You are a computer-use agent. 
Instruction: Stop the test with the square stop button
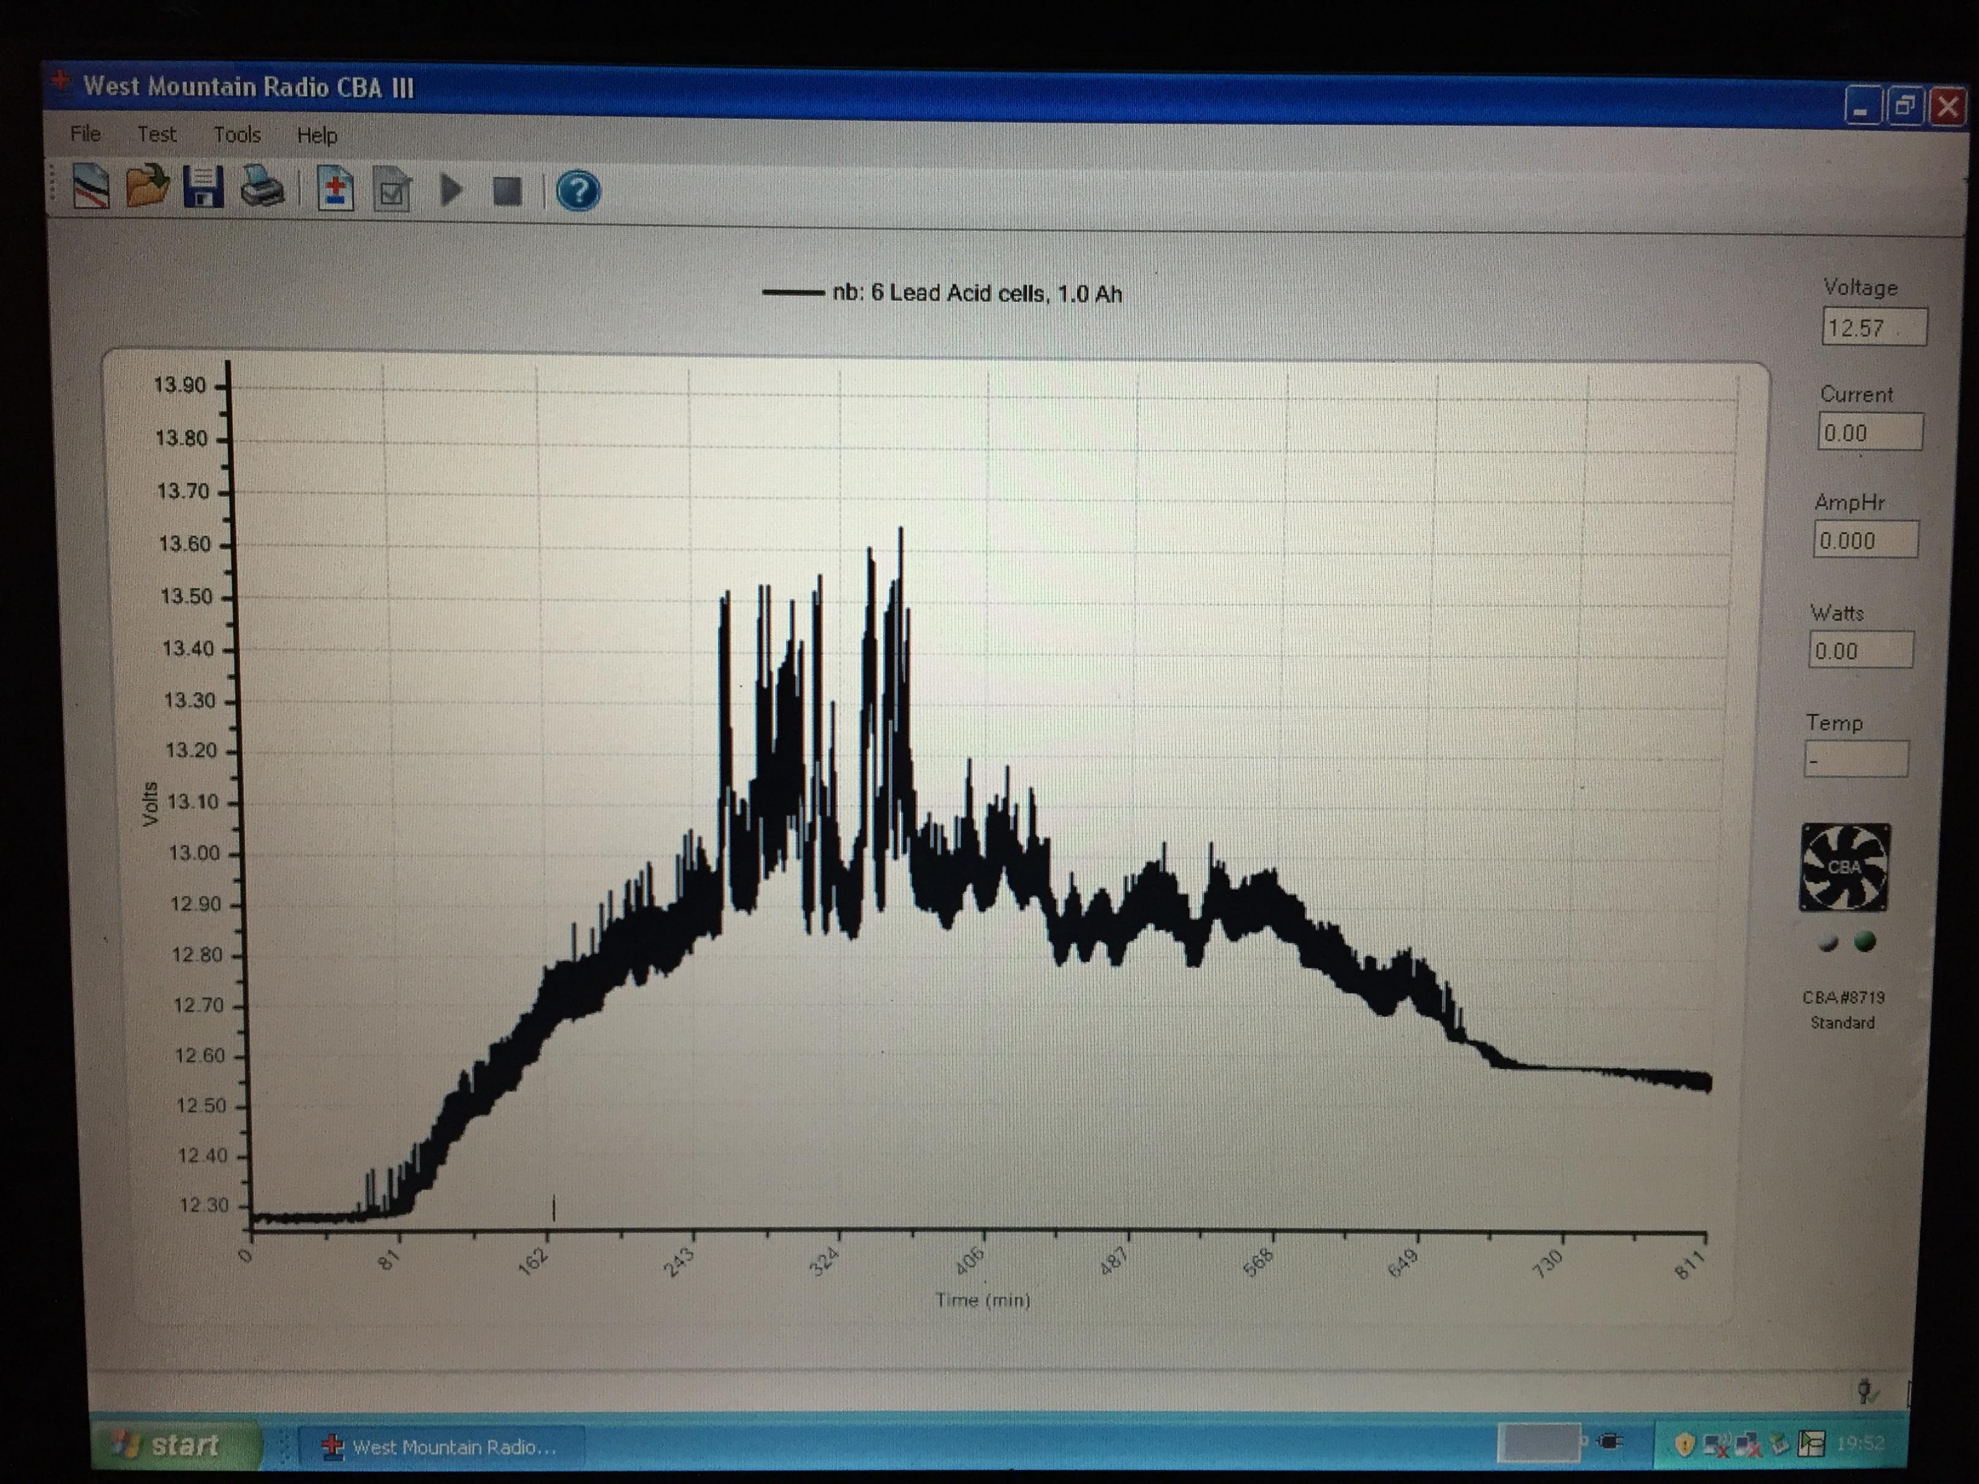click(507, 192)
